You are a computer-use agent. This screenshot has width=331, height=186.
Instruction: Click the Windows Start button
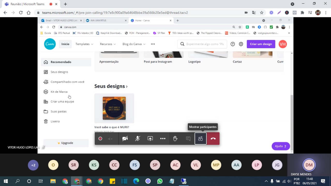[x=5, y=181]
